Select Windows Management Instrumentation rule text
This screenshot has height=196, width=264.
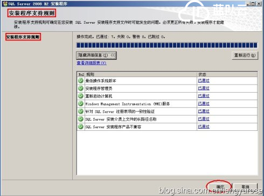click(x=128, y=104)
